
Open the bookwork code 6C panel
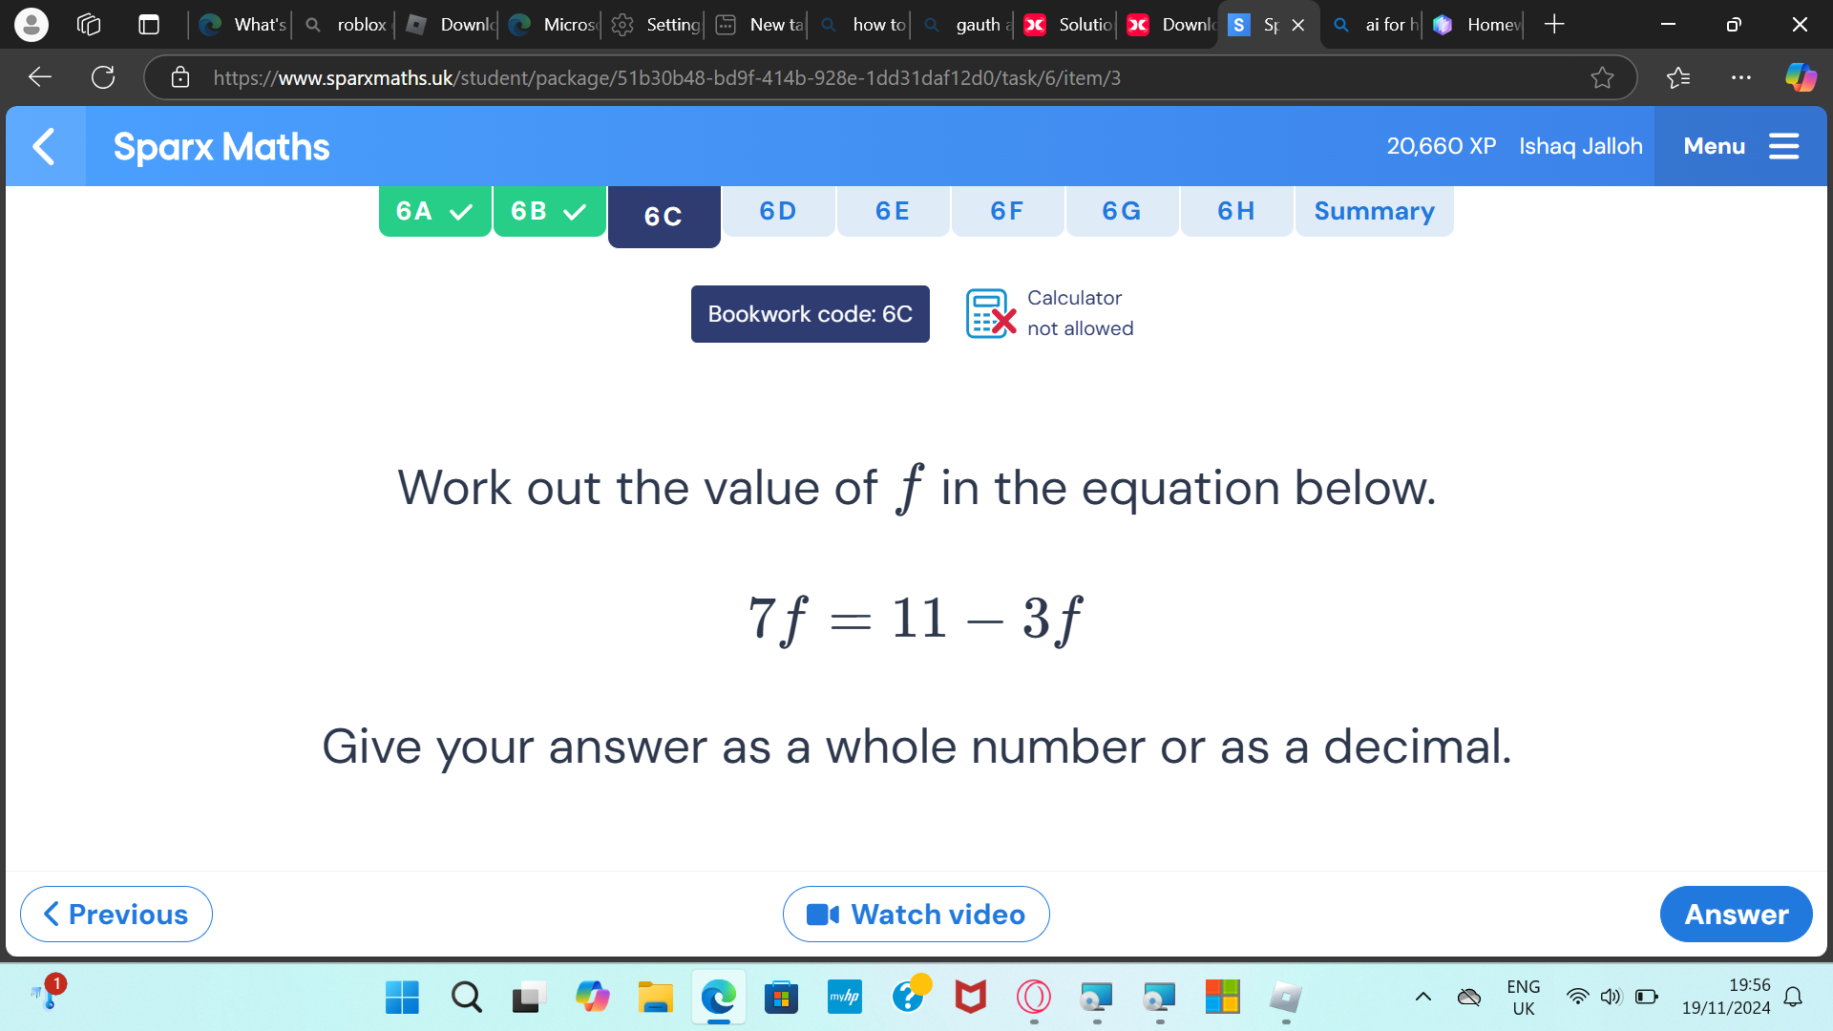[810, 313]
